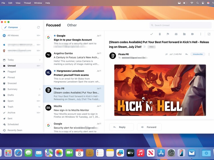Switch to the Focused tab
Viewport: 214px width, 160px height.
click(x=53, y=25)
